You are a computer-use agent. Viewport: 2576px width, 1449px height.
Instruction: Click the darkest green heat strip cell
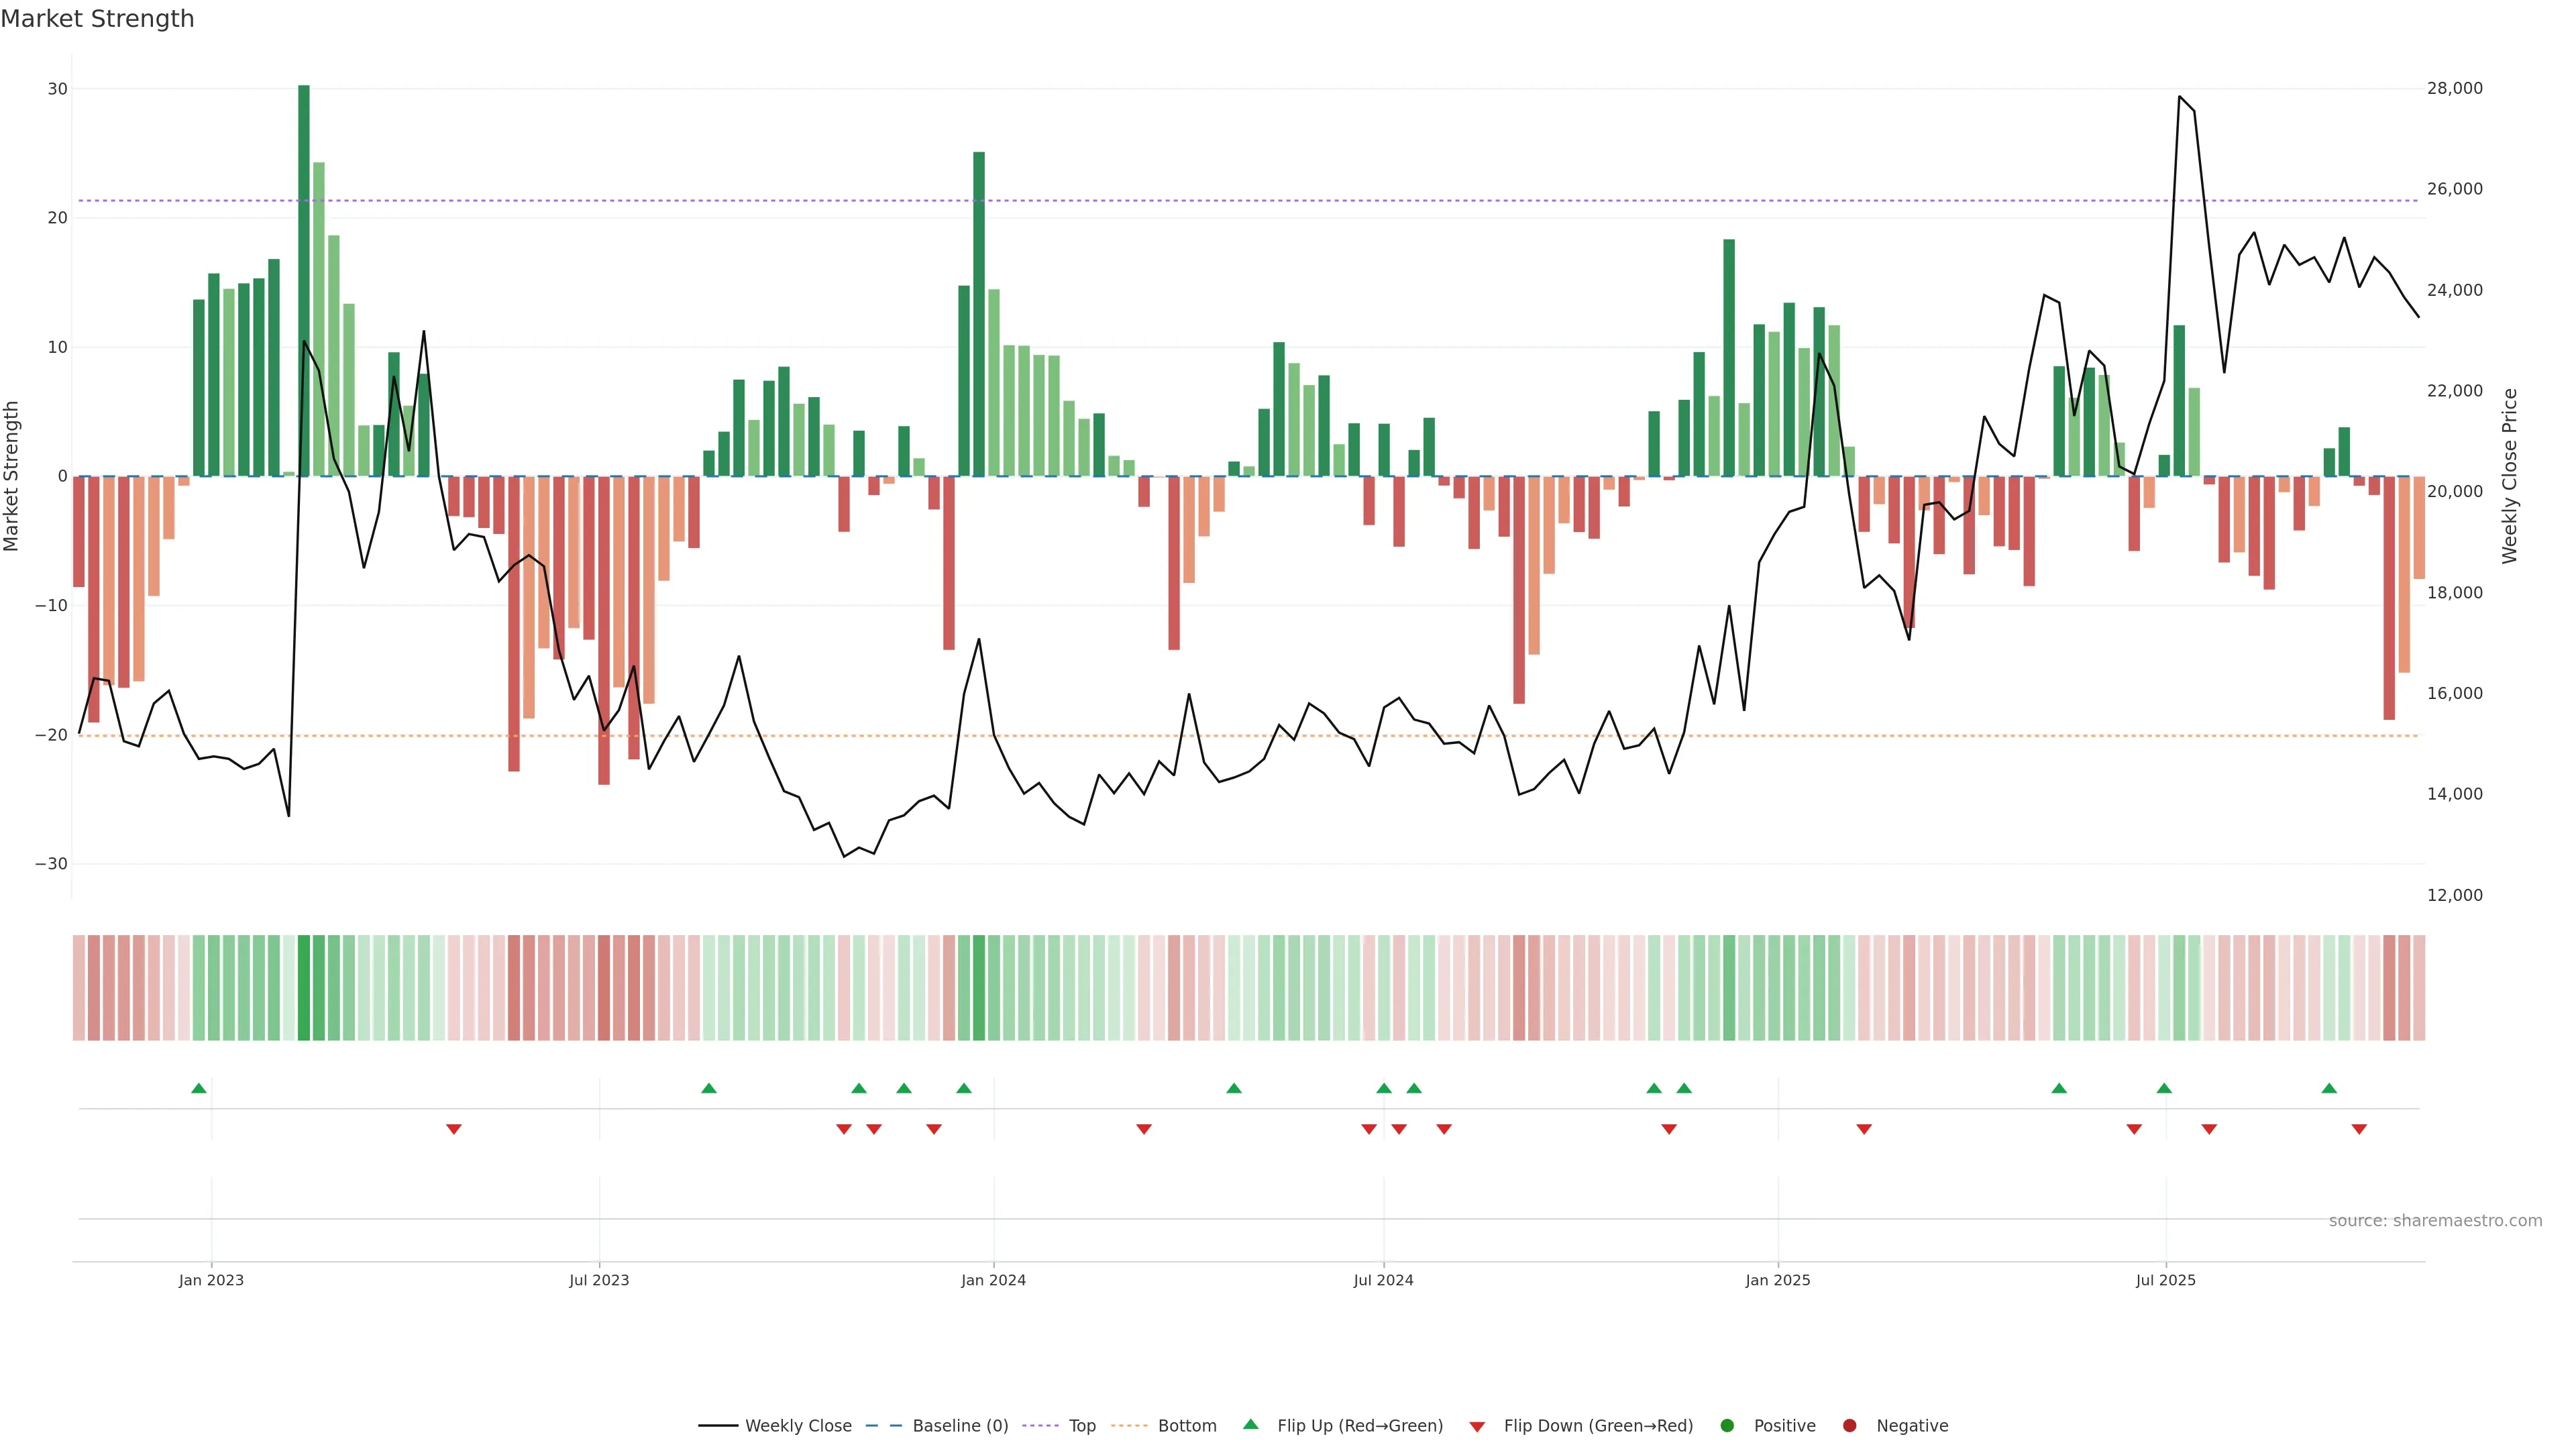304,988
